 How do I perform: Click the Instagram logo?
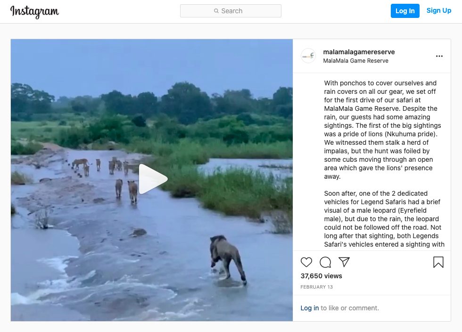coord(34,11)
